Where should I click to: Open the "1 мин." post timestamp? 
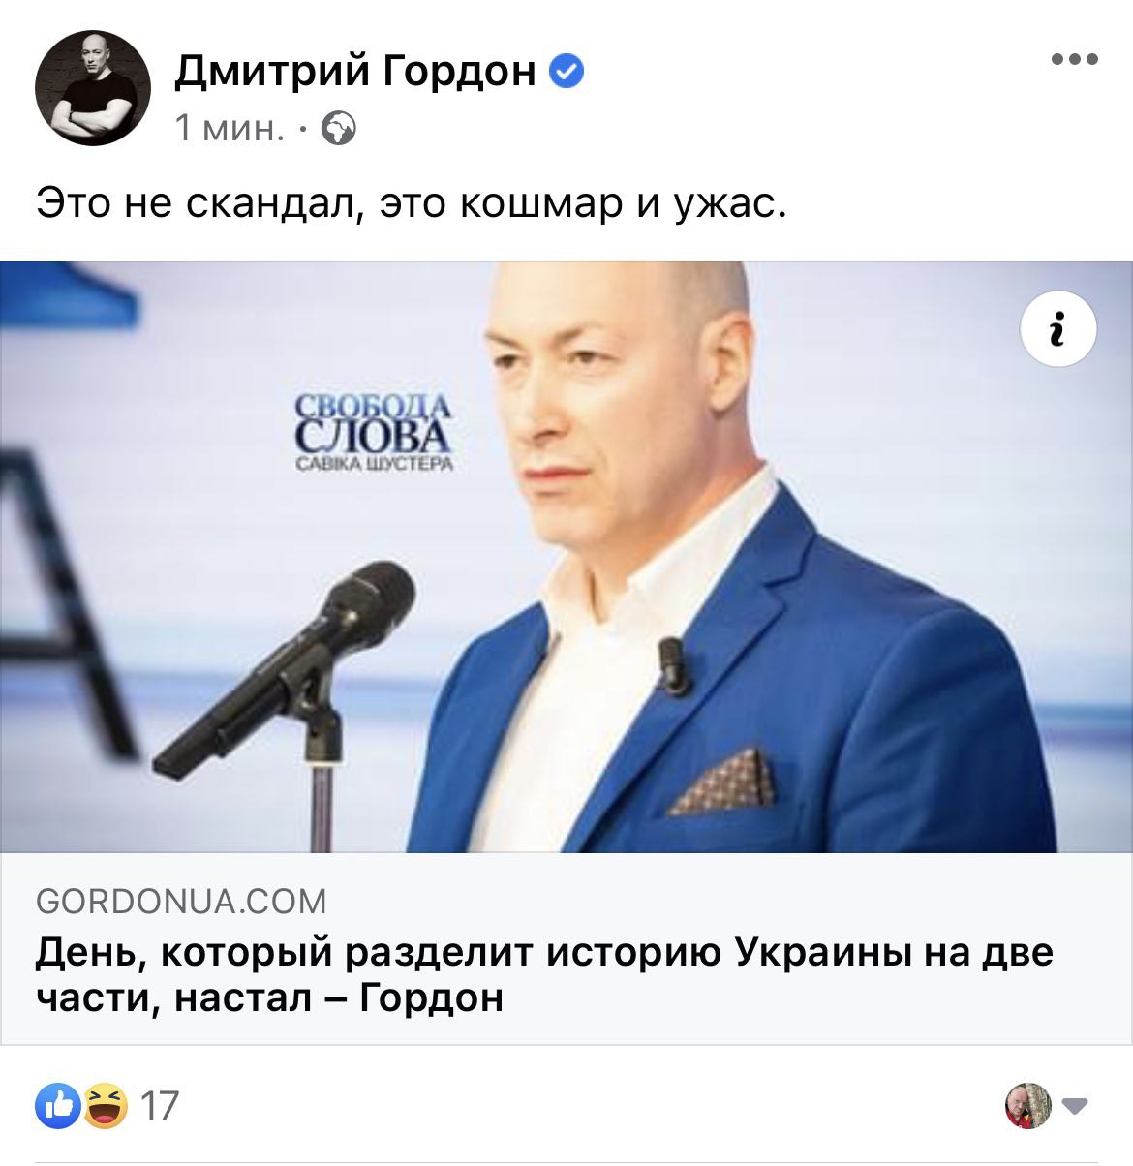point(230,128)
